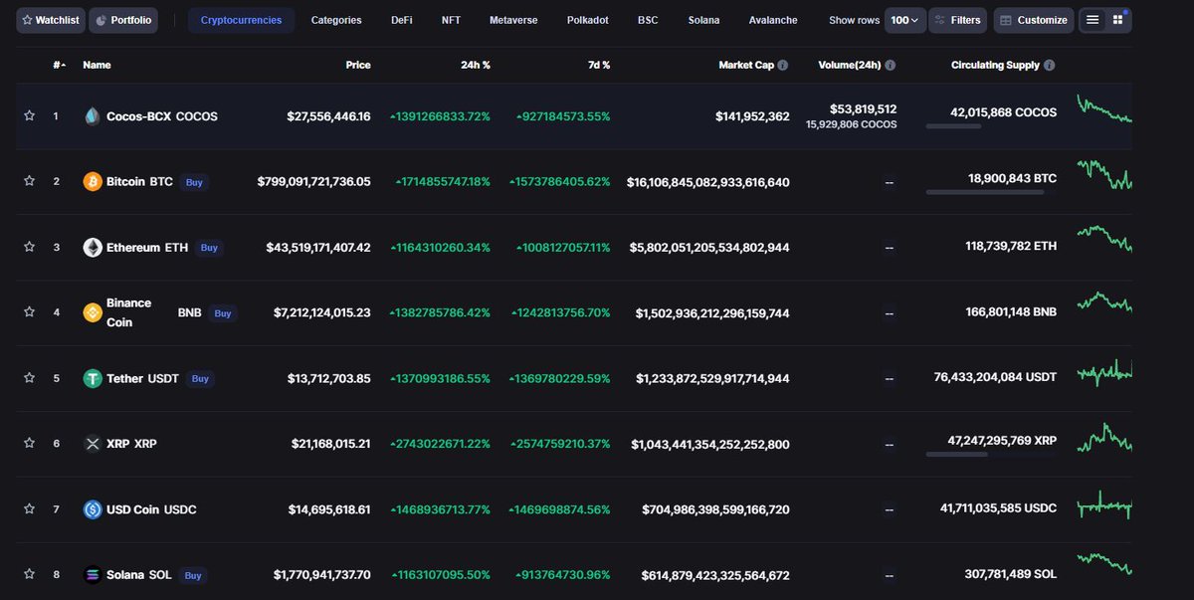This screenshot has width=1194, height=600.
Task: Click the Bitcoin coin logo
Action: tap(93, 181)
